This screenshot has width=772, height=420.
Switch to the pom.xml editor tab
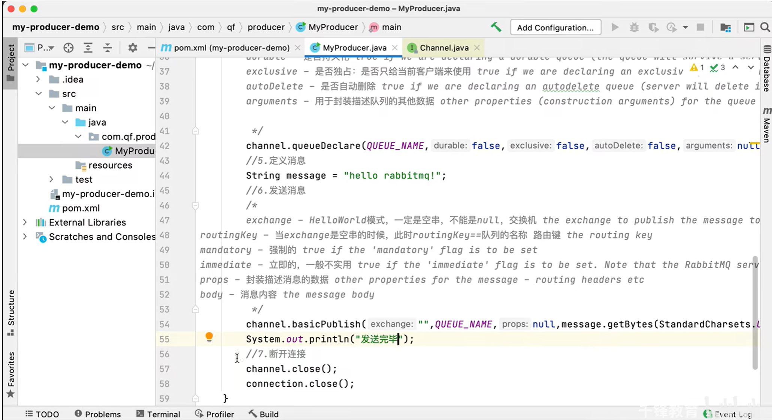tap(231, 48)
